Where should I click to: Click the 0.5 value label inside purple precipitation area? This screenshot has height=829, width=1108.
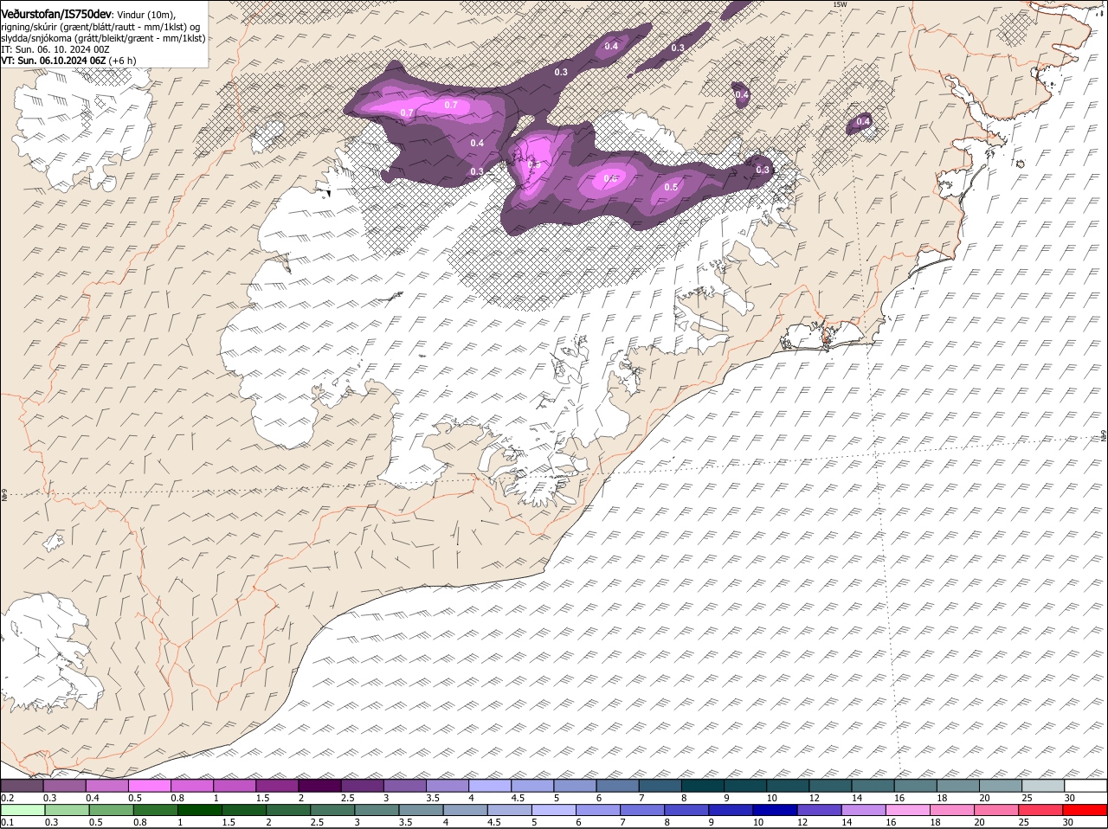click(671, 188)
